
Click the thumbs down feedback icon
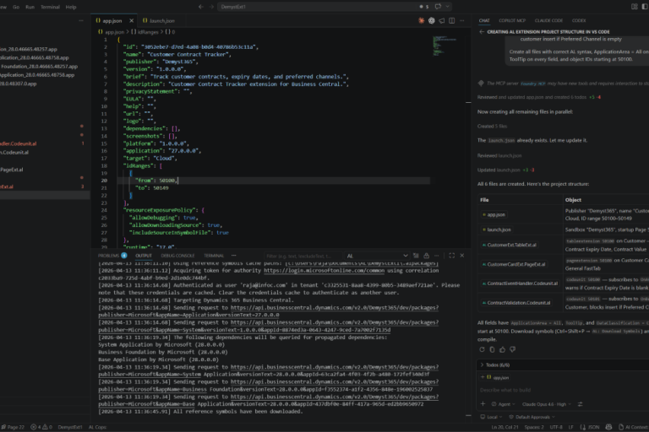[512, 349]
